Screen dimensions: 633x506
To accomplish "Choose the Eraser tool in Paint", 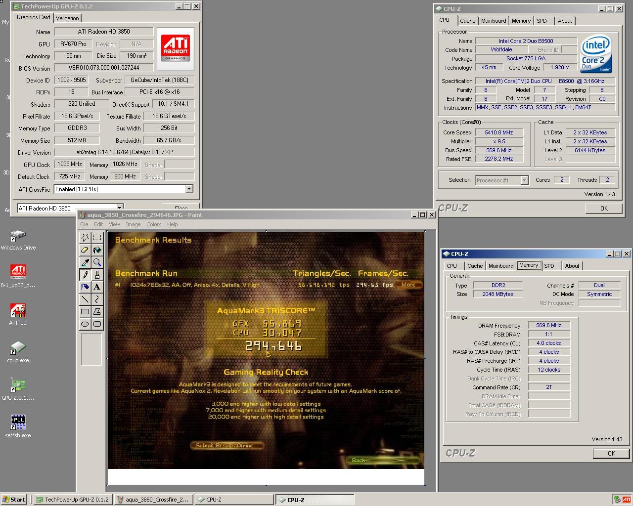I will tap(85, 250).
